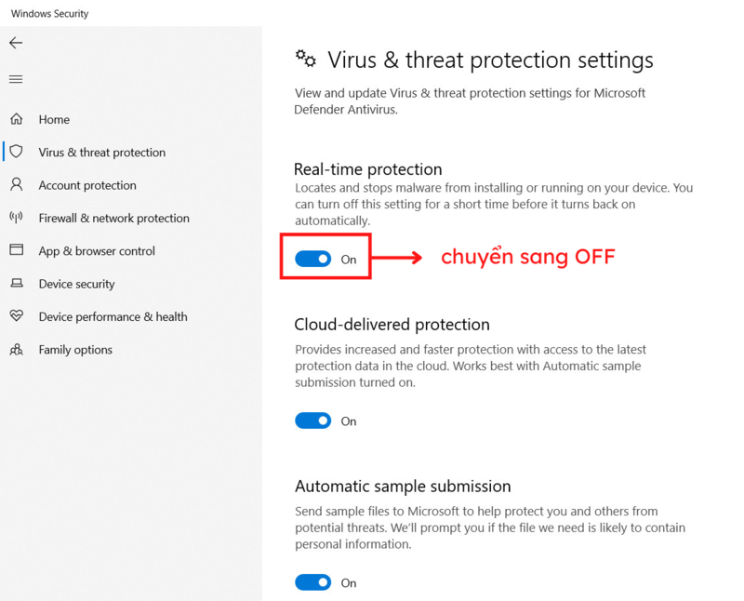Click the Firewall antenna signal icon
The height and width of the screenshot is (601, 744).
pyautogui.click(x=16, y=218)
